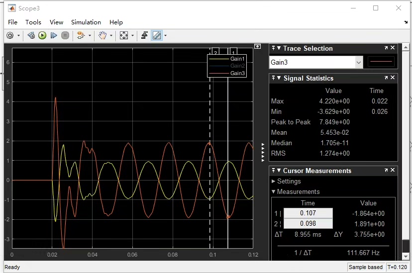Open the View menu
Viewport: 412px width, 273px height.
point(57,22)
